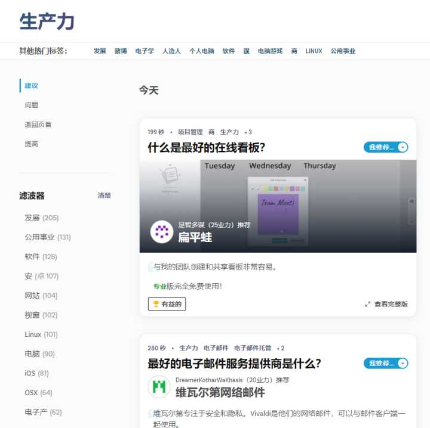Select the 返回页首 sidebar item
This screenshot has height=428, width=430.
click(x=38, y=125)
